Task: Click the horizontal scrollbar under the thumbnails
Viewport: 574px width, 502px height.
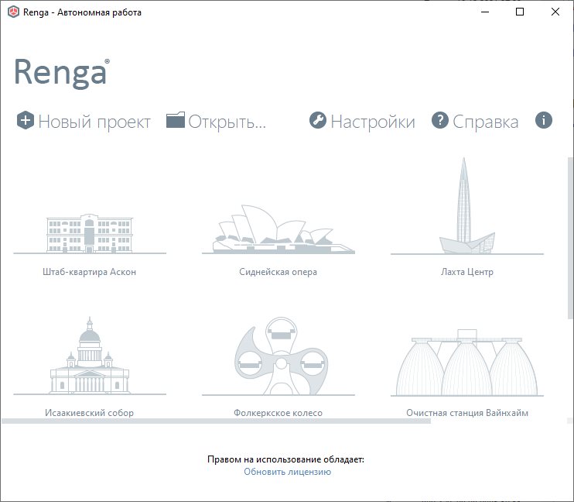Action: point(216,421)
